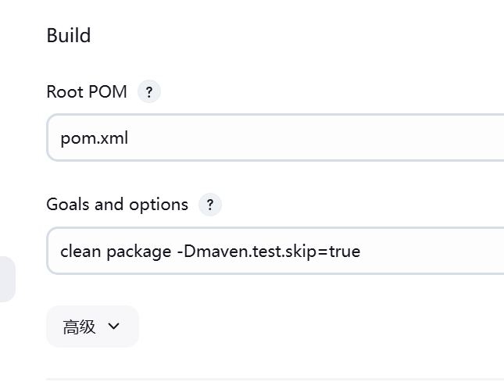Click the -Dmaven.test.skip=true option text
This screenshot has width=504, height=389.
coord(269,252)
